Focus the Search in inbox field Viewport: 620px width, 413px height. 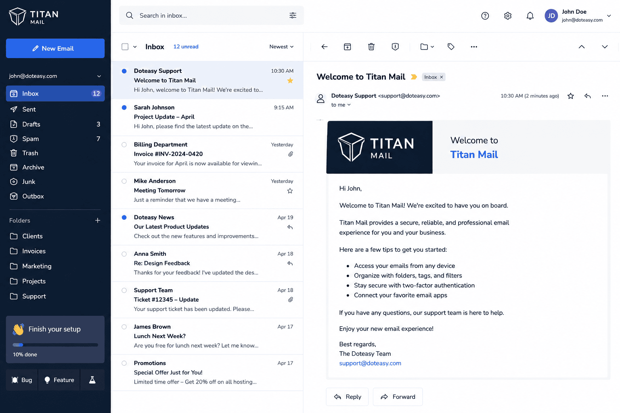[x=212, y=15]
